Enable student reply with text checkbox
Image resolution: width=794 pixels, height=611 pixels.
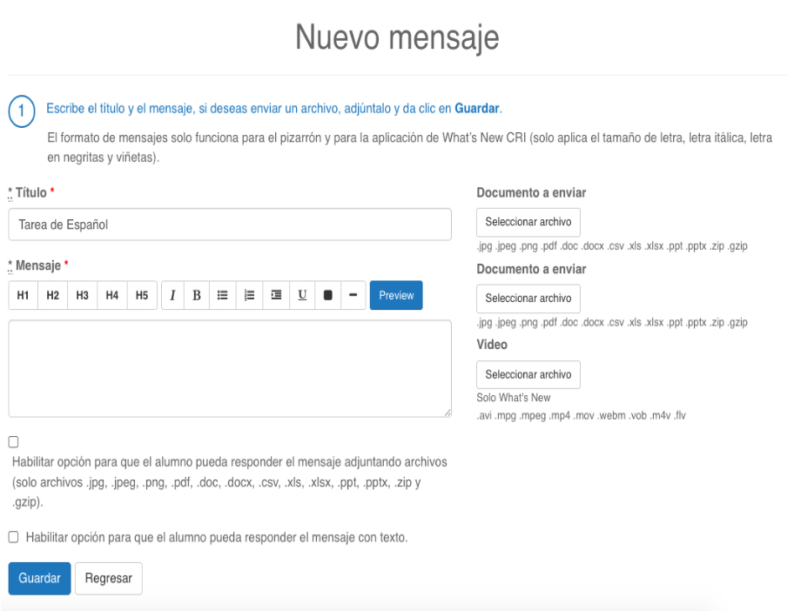click(x=13, y=537)
